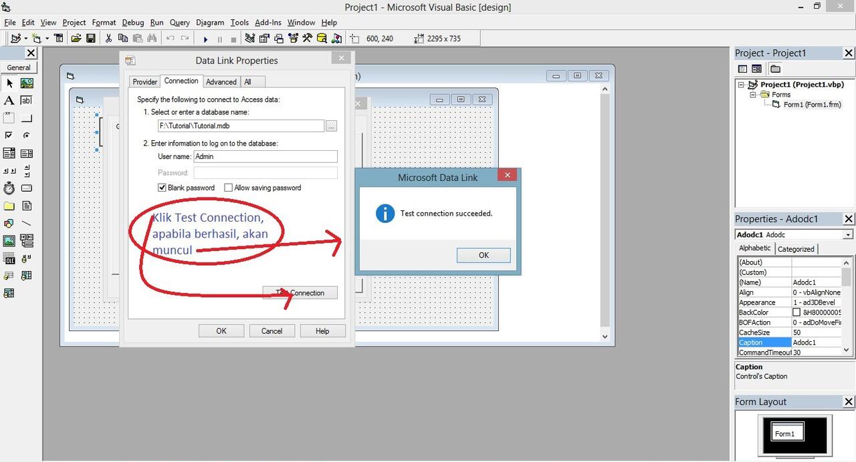Click the Form Layout Form1 thumbnail
Image resolution: width=856 pixels, height=462 pixels.
pos(787,432)
